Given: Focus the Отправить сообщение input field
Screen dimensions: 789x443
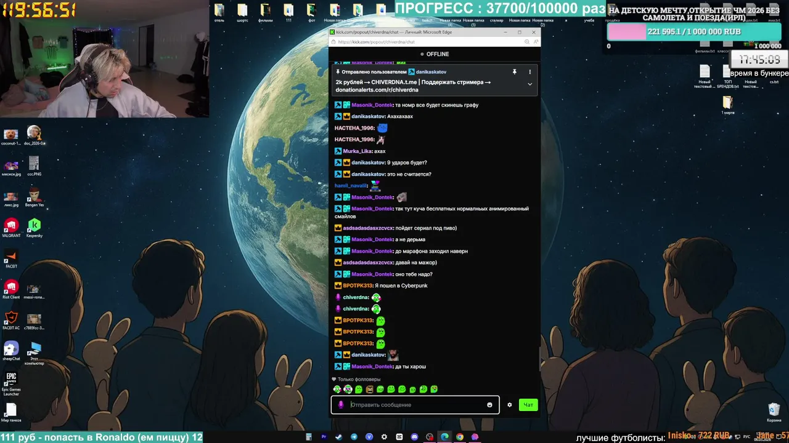Looking at the screenshot, I should pos(416,405).
